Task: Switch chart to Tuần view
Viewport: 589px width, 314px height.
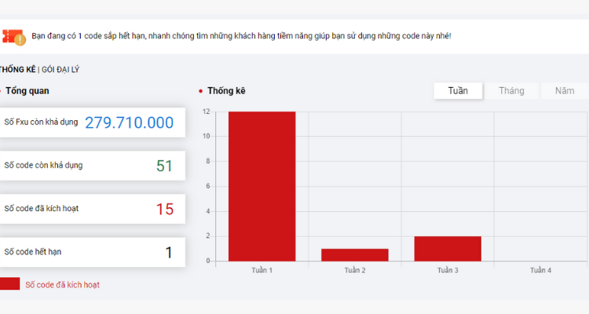Action: (458, 91)
